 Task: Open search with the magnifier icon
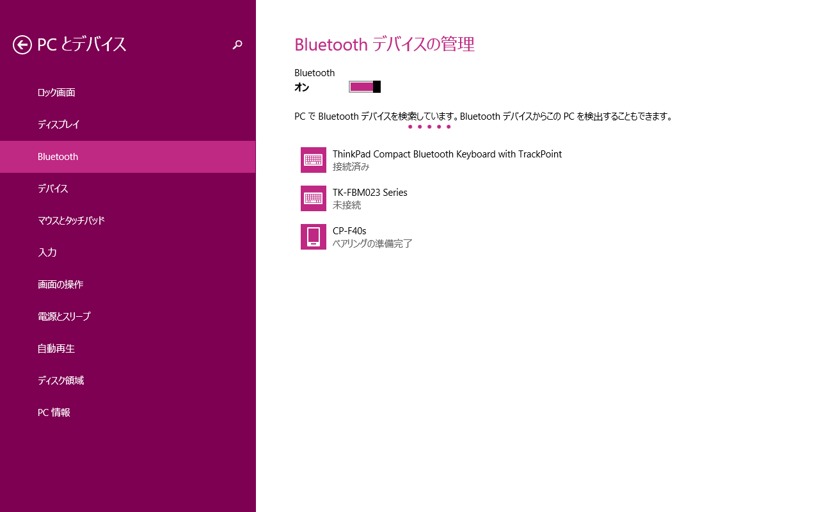(x=237, y=45)
